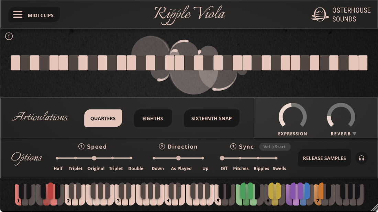Screen dimensions: 378x212
Task: Click the MIDI Clips label
Action: coord(41,15)
